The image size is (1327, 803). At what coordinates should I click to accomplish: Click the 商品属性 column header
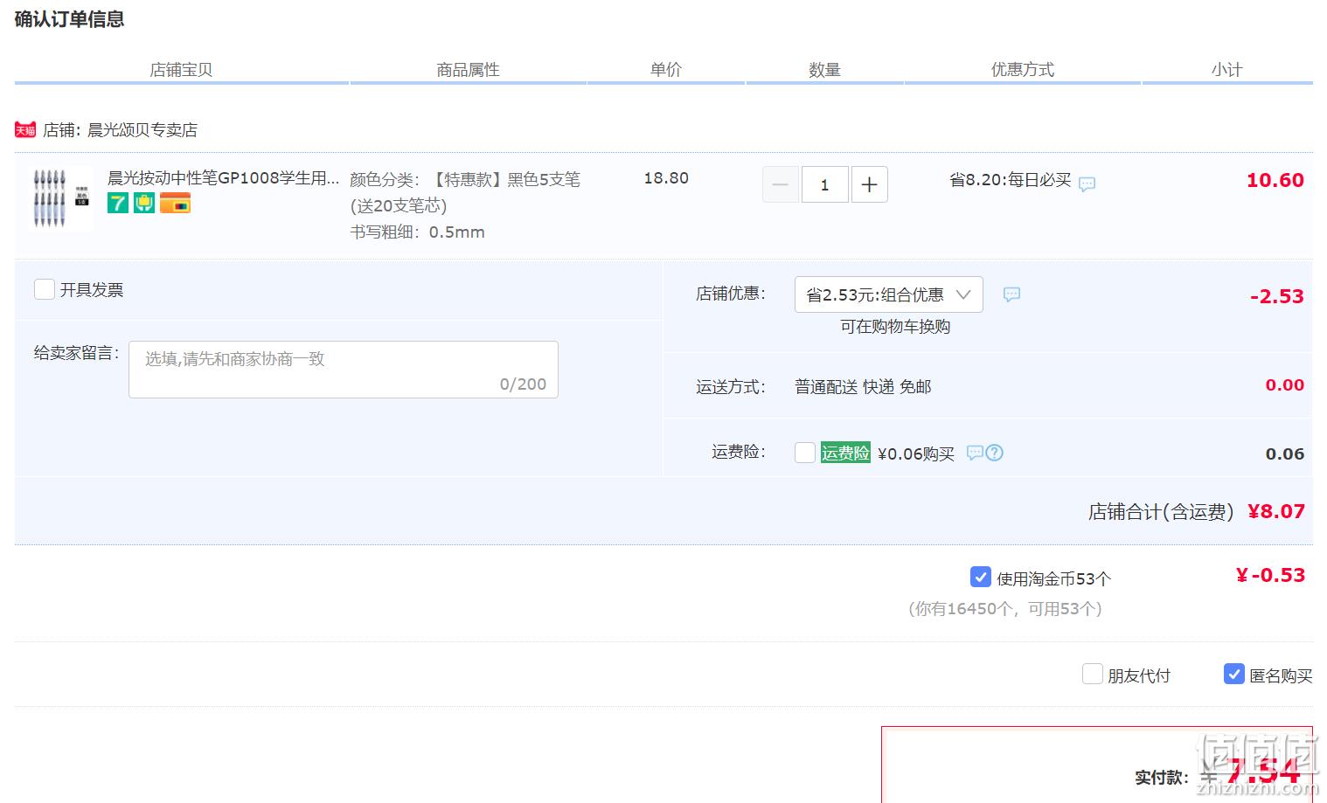click(x=469, y=70)
